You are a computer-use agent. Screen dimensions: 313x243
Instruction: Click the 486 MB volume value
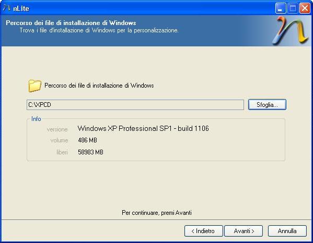87,140
